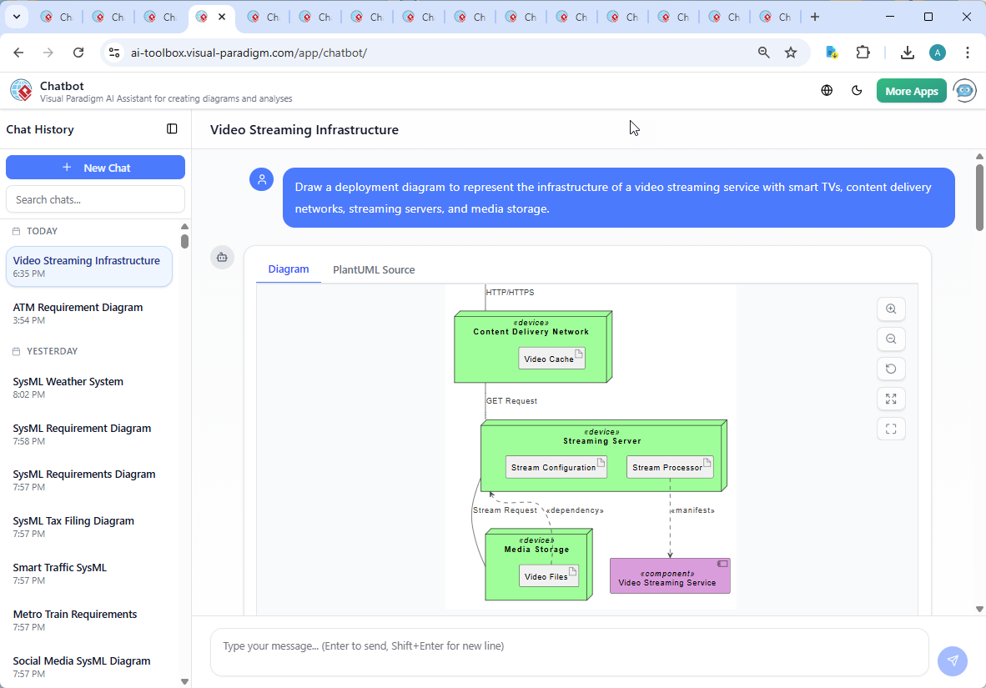Select the zoom-out icon on the diagram

click(x=891, y=339)
